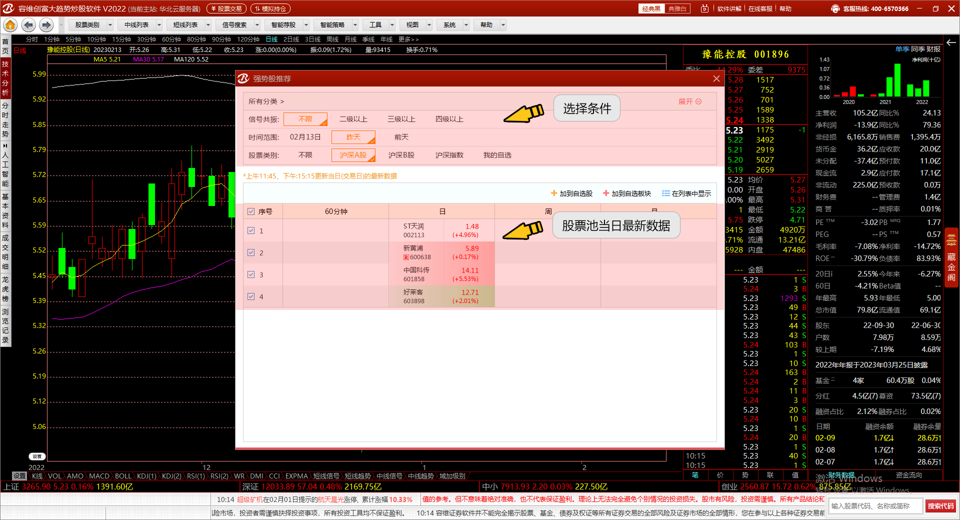
Task: Open 智能策略 dropdown arrow
Action: click(355, 25)
